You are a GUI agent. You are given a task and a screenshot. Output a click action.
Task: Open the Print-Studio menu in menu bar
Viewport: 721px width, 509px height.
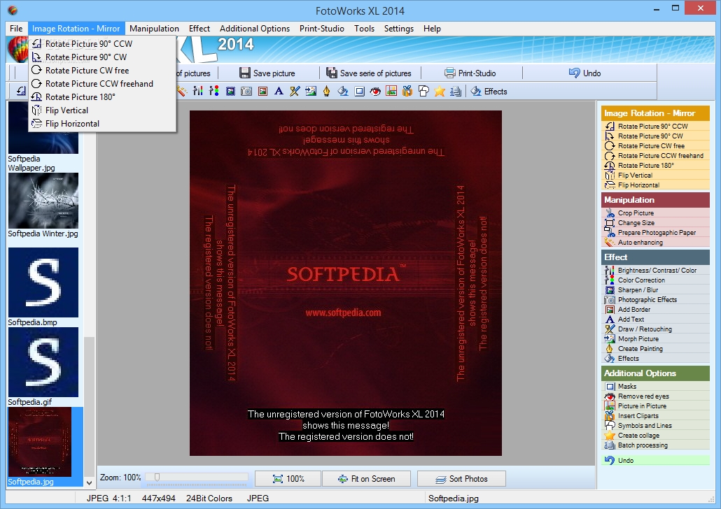click(322, 29)
